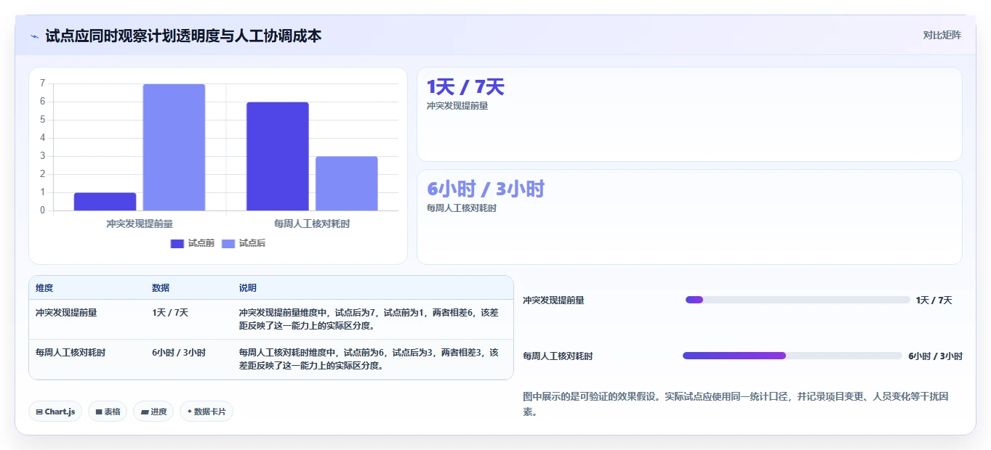The image size is (991, 450).
Task: Click the 每周人工核对耗时 caption in data card
Action: pos(462,208)
